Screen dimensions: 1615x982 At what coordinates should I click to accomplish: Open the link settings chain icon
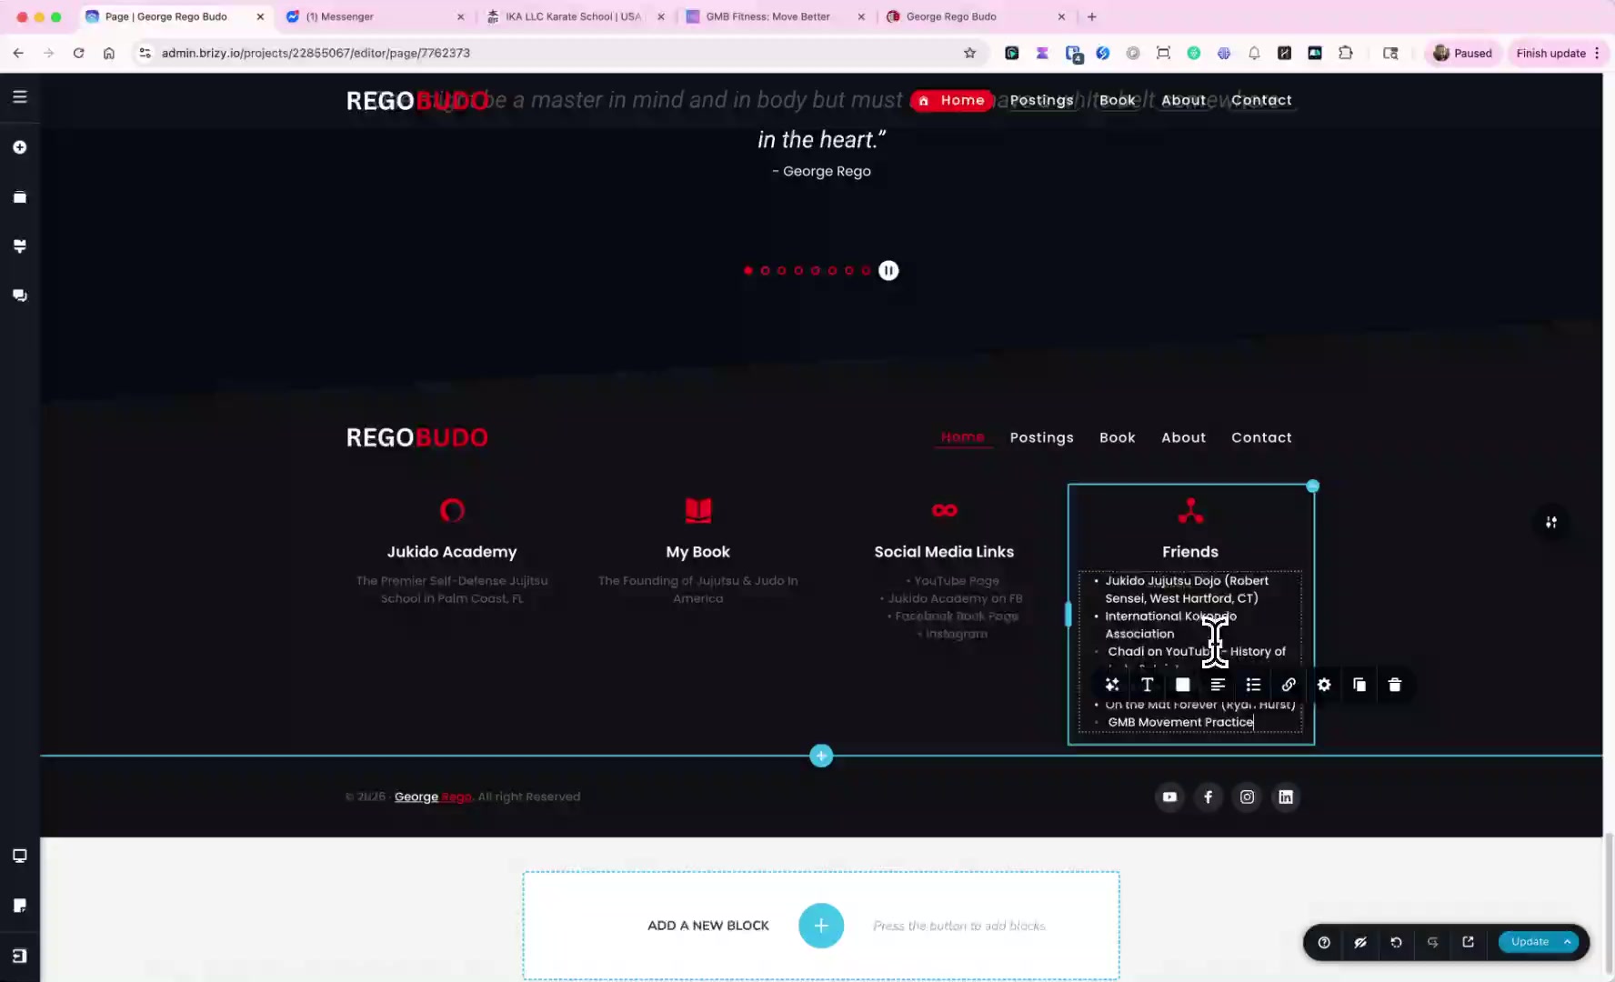1289,685
